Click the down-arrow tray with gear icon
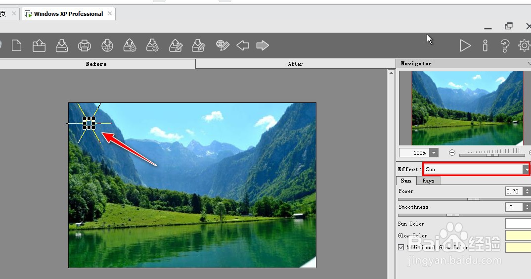Viewport: 531px width, 279px height. [x=152, y=46]
